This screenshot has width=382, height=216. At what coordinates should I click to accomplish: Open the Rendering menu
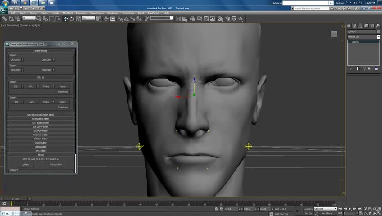[x=113, y=13]
